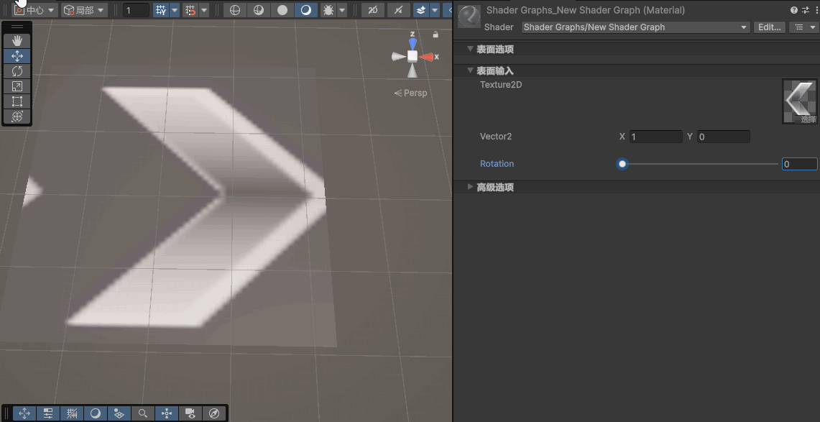Select the Move tool in the tools overlay
The width and height of the screenshot is (820, 422).
(17, 55)
